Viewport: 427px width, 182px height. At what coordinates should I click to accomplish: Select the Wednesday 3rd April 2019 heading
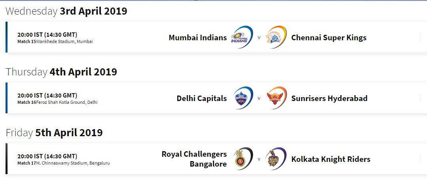[66, 11]
